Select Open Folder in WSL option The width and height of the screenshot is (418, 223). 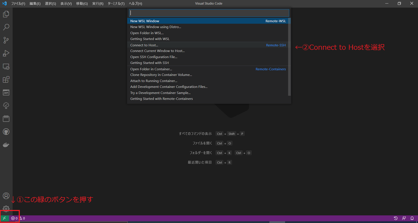click(x=208, y=33)
